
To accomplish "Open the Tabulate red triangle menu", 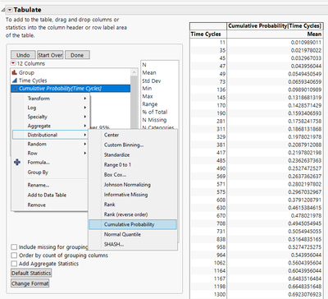I will (x=10, y=10).
